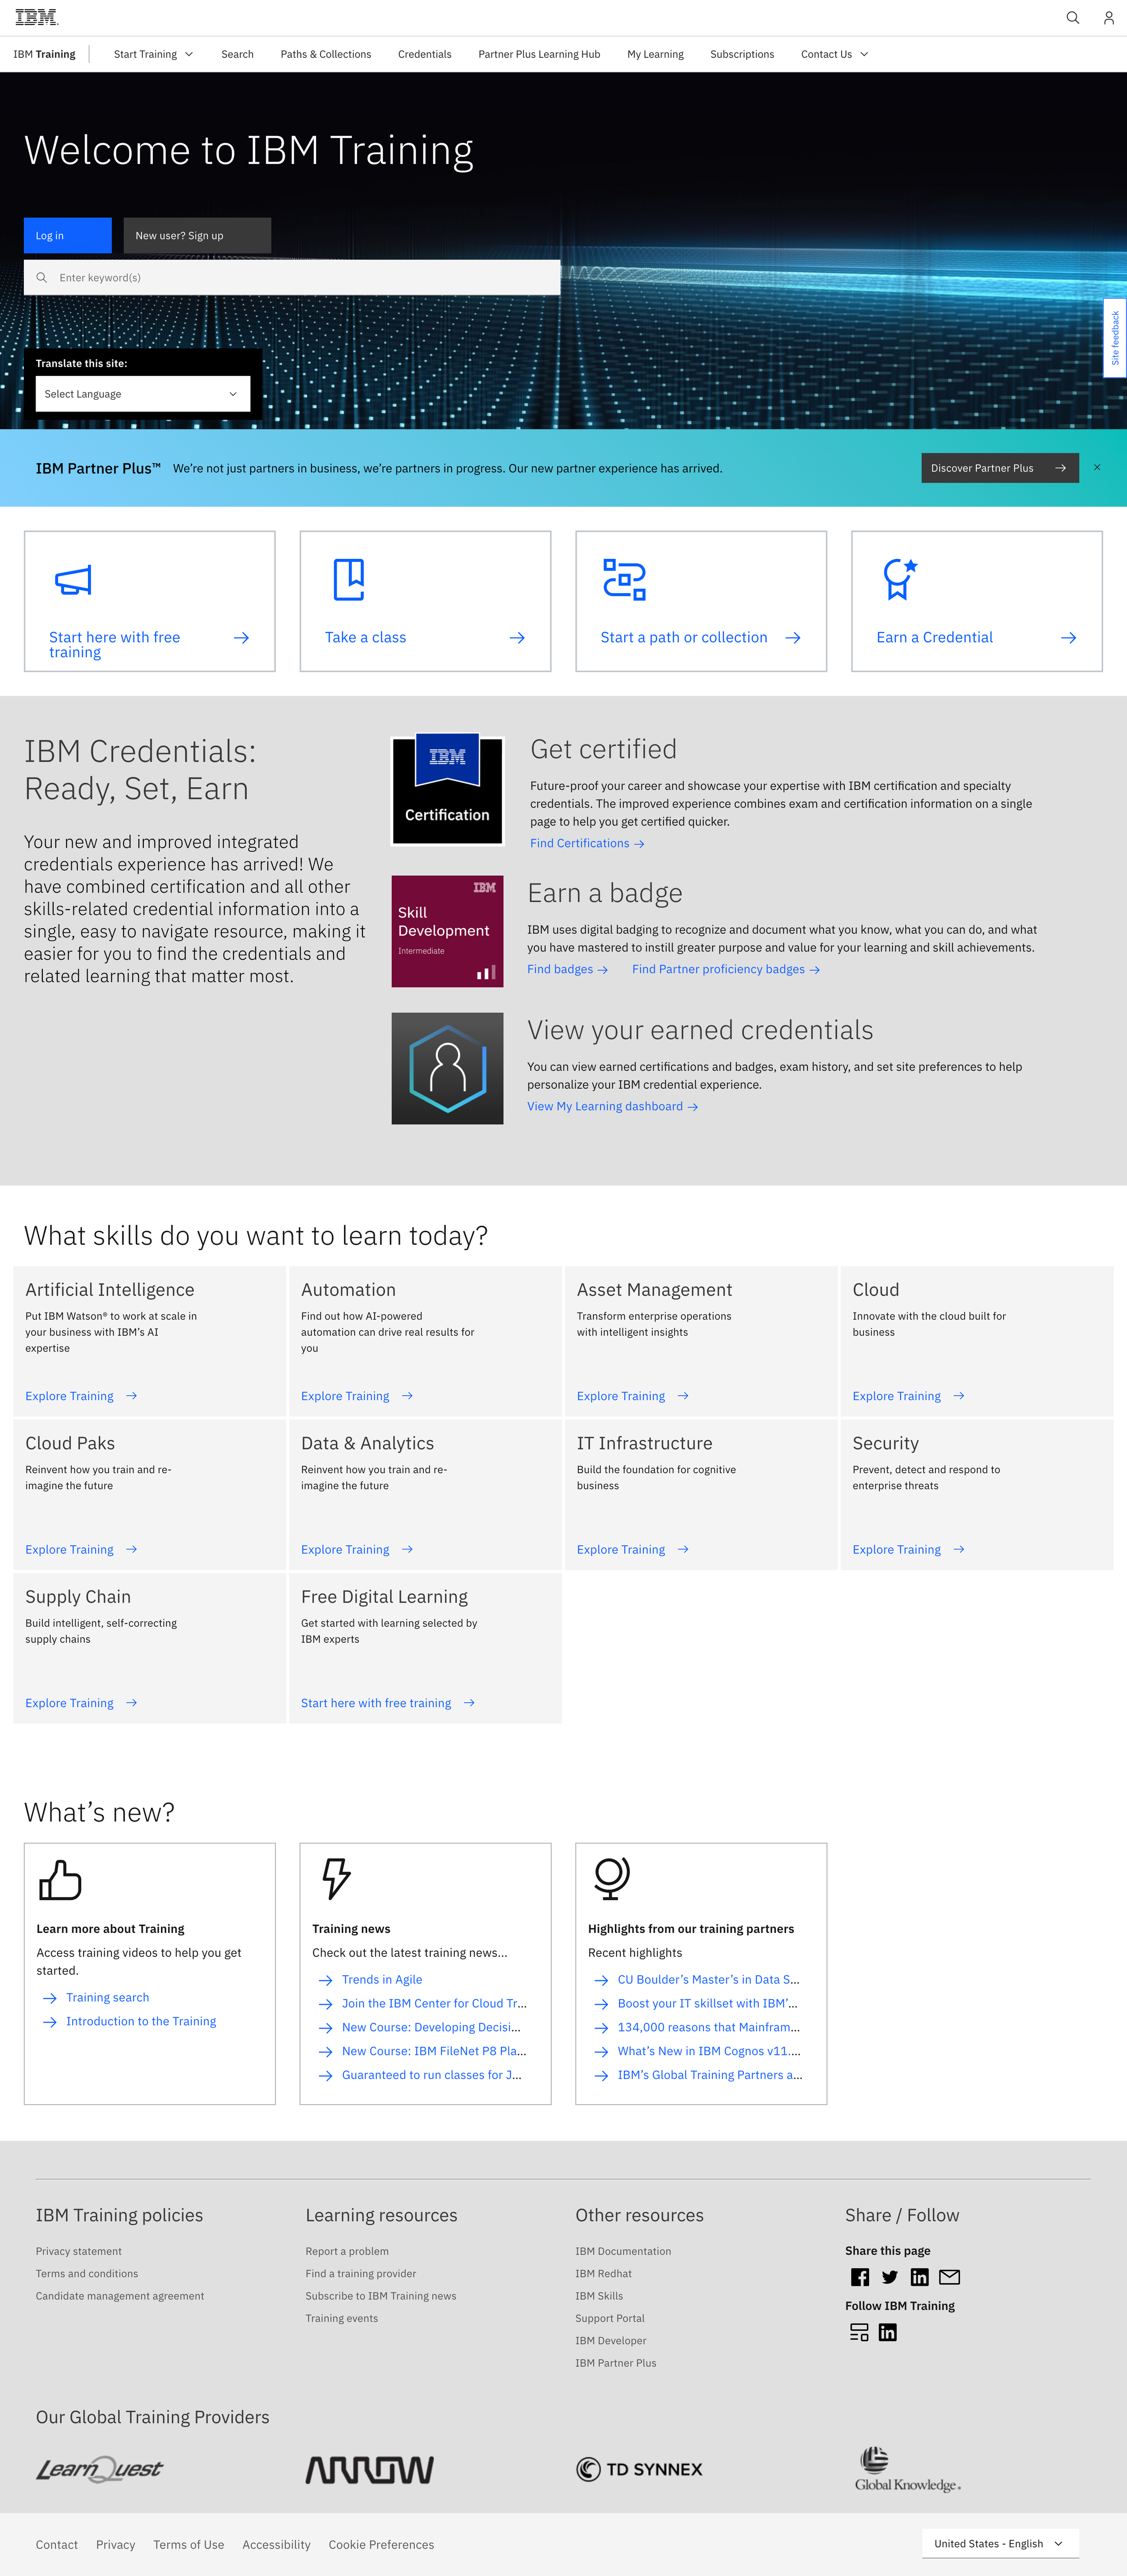Open the Accessibility footer link
Image resolution: width=1127 pixels, height=2576 pixels.
(x=276, y=2545)
